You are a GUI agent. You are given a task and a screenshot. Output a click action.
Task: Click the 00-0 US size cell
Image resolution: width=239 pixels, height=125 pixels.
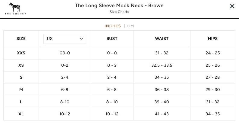pyautogui.click(x=65, y=53)
